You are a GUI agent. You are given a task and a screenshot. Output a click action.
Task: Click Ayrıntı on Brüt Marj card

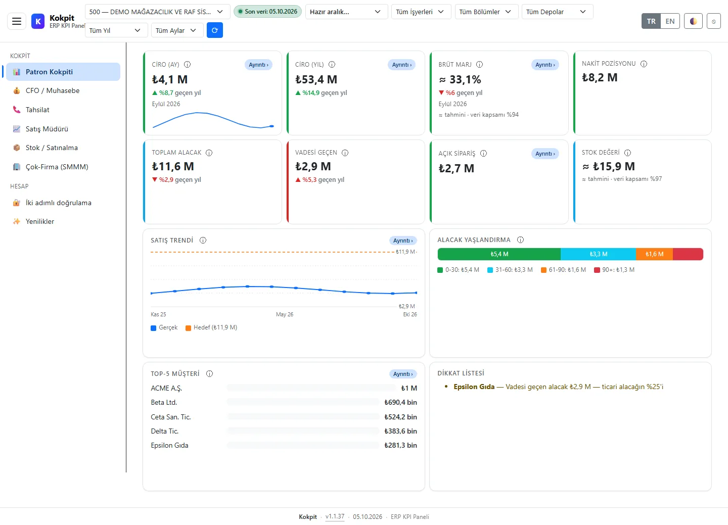coord(545,65)
